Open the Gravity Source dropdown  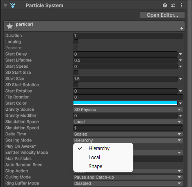[x=128, y=109]
